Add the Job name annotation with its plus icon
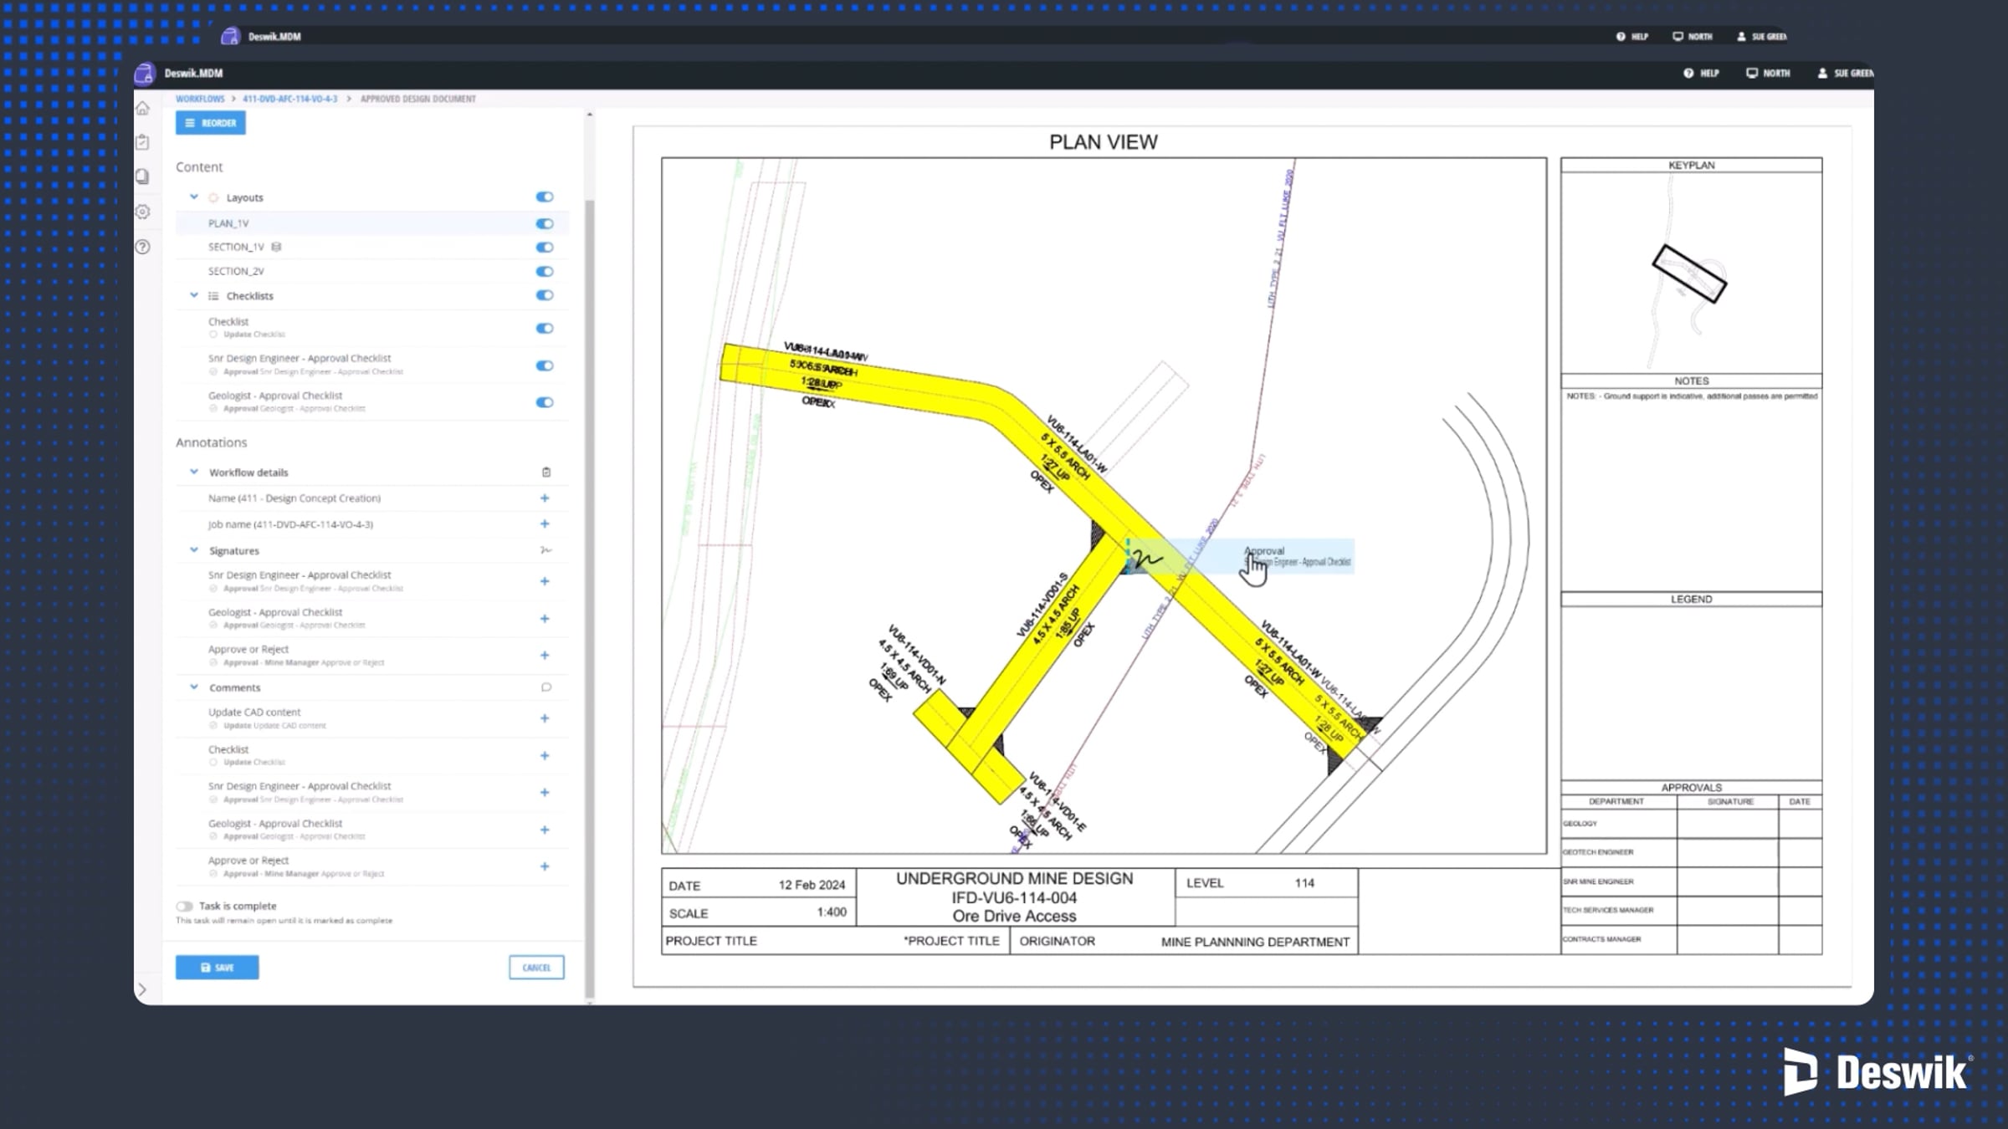The width and height of the screenshot is (2008, 1129). click(x=545, y=524)
